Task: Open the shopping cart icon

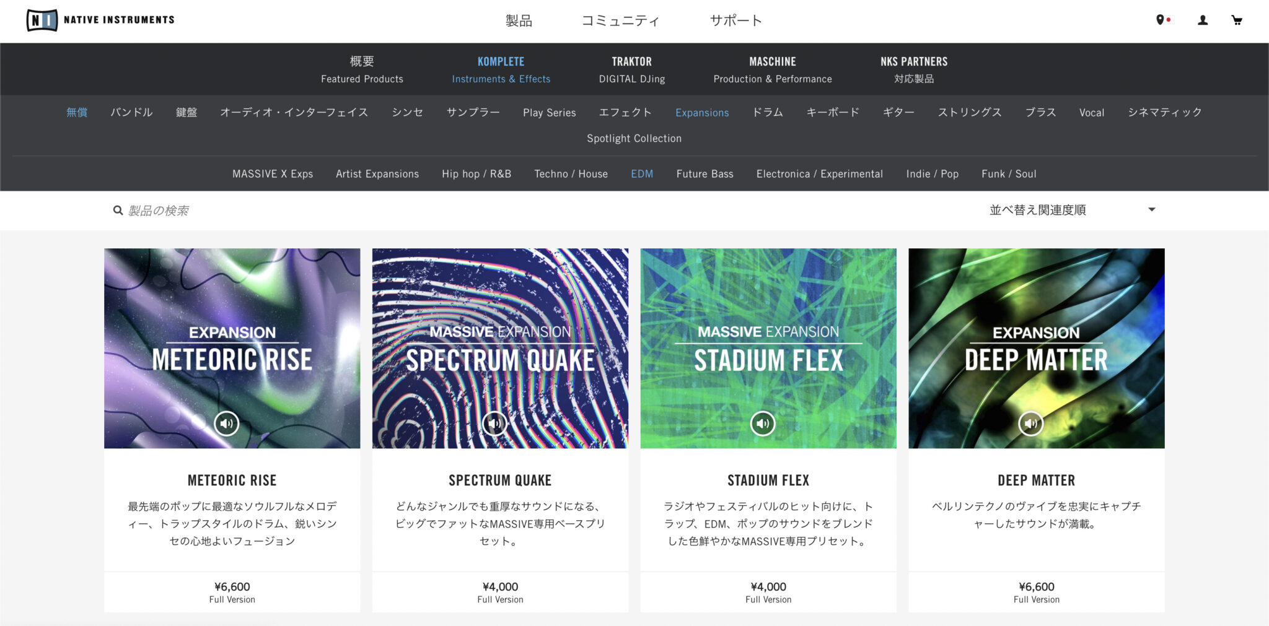Action: coord(1236,20)
